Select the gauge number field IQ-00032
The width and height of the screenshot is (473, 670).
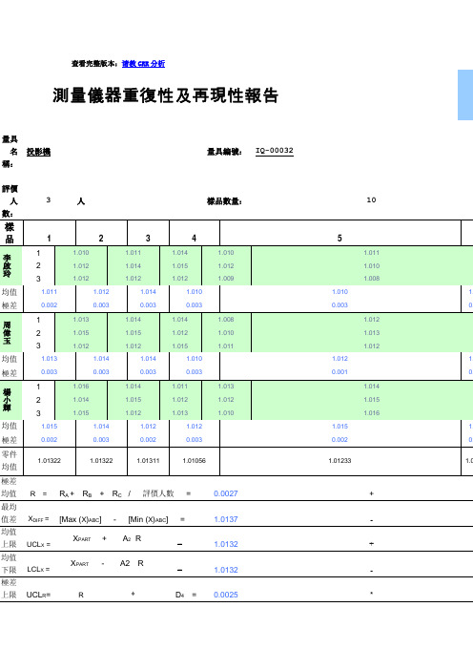pos(275,151)
